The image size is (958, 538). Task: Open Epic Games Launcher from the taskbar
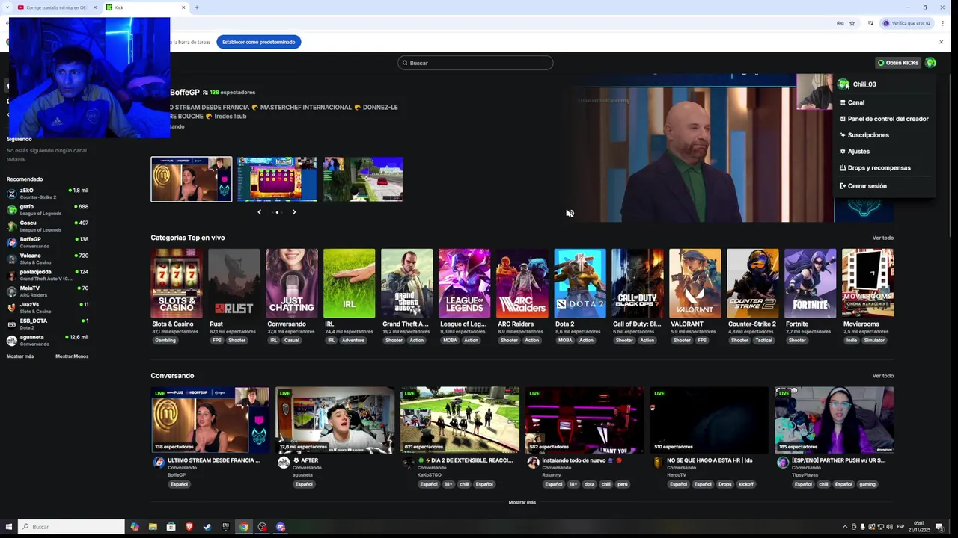(x=225, y=527)
